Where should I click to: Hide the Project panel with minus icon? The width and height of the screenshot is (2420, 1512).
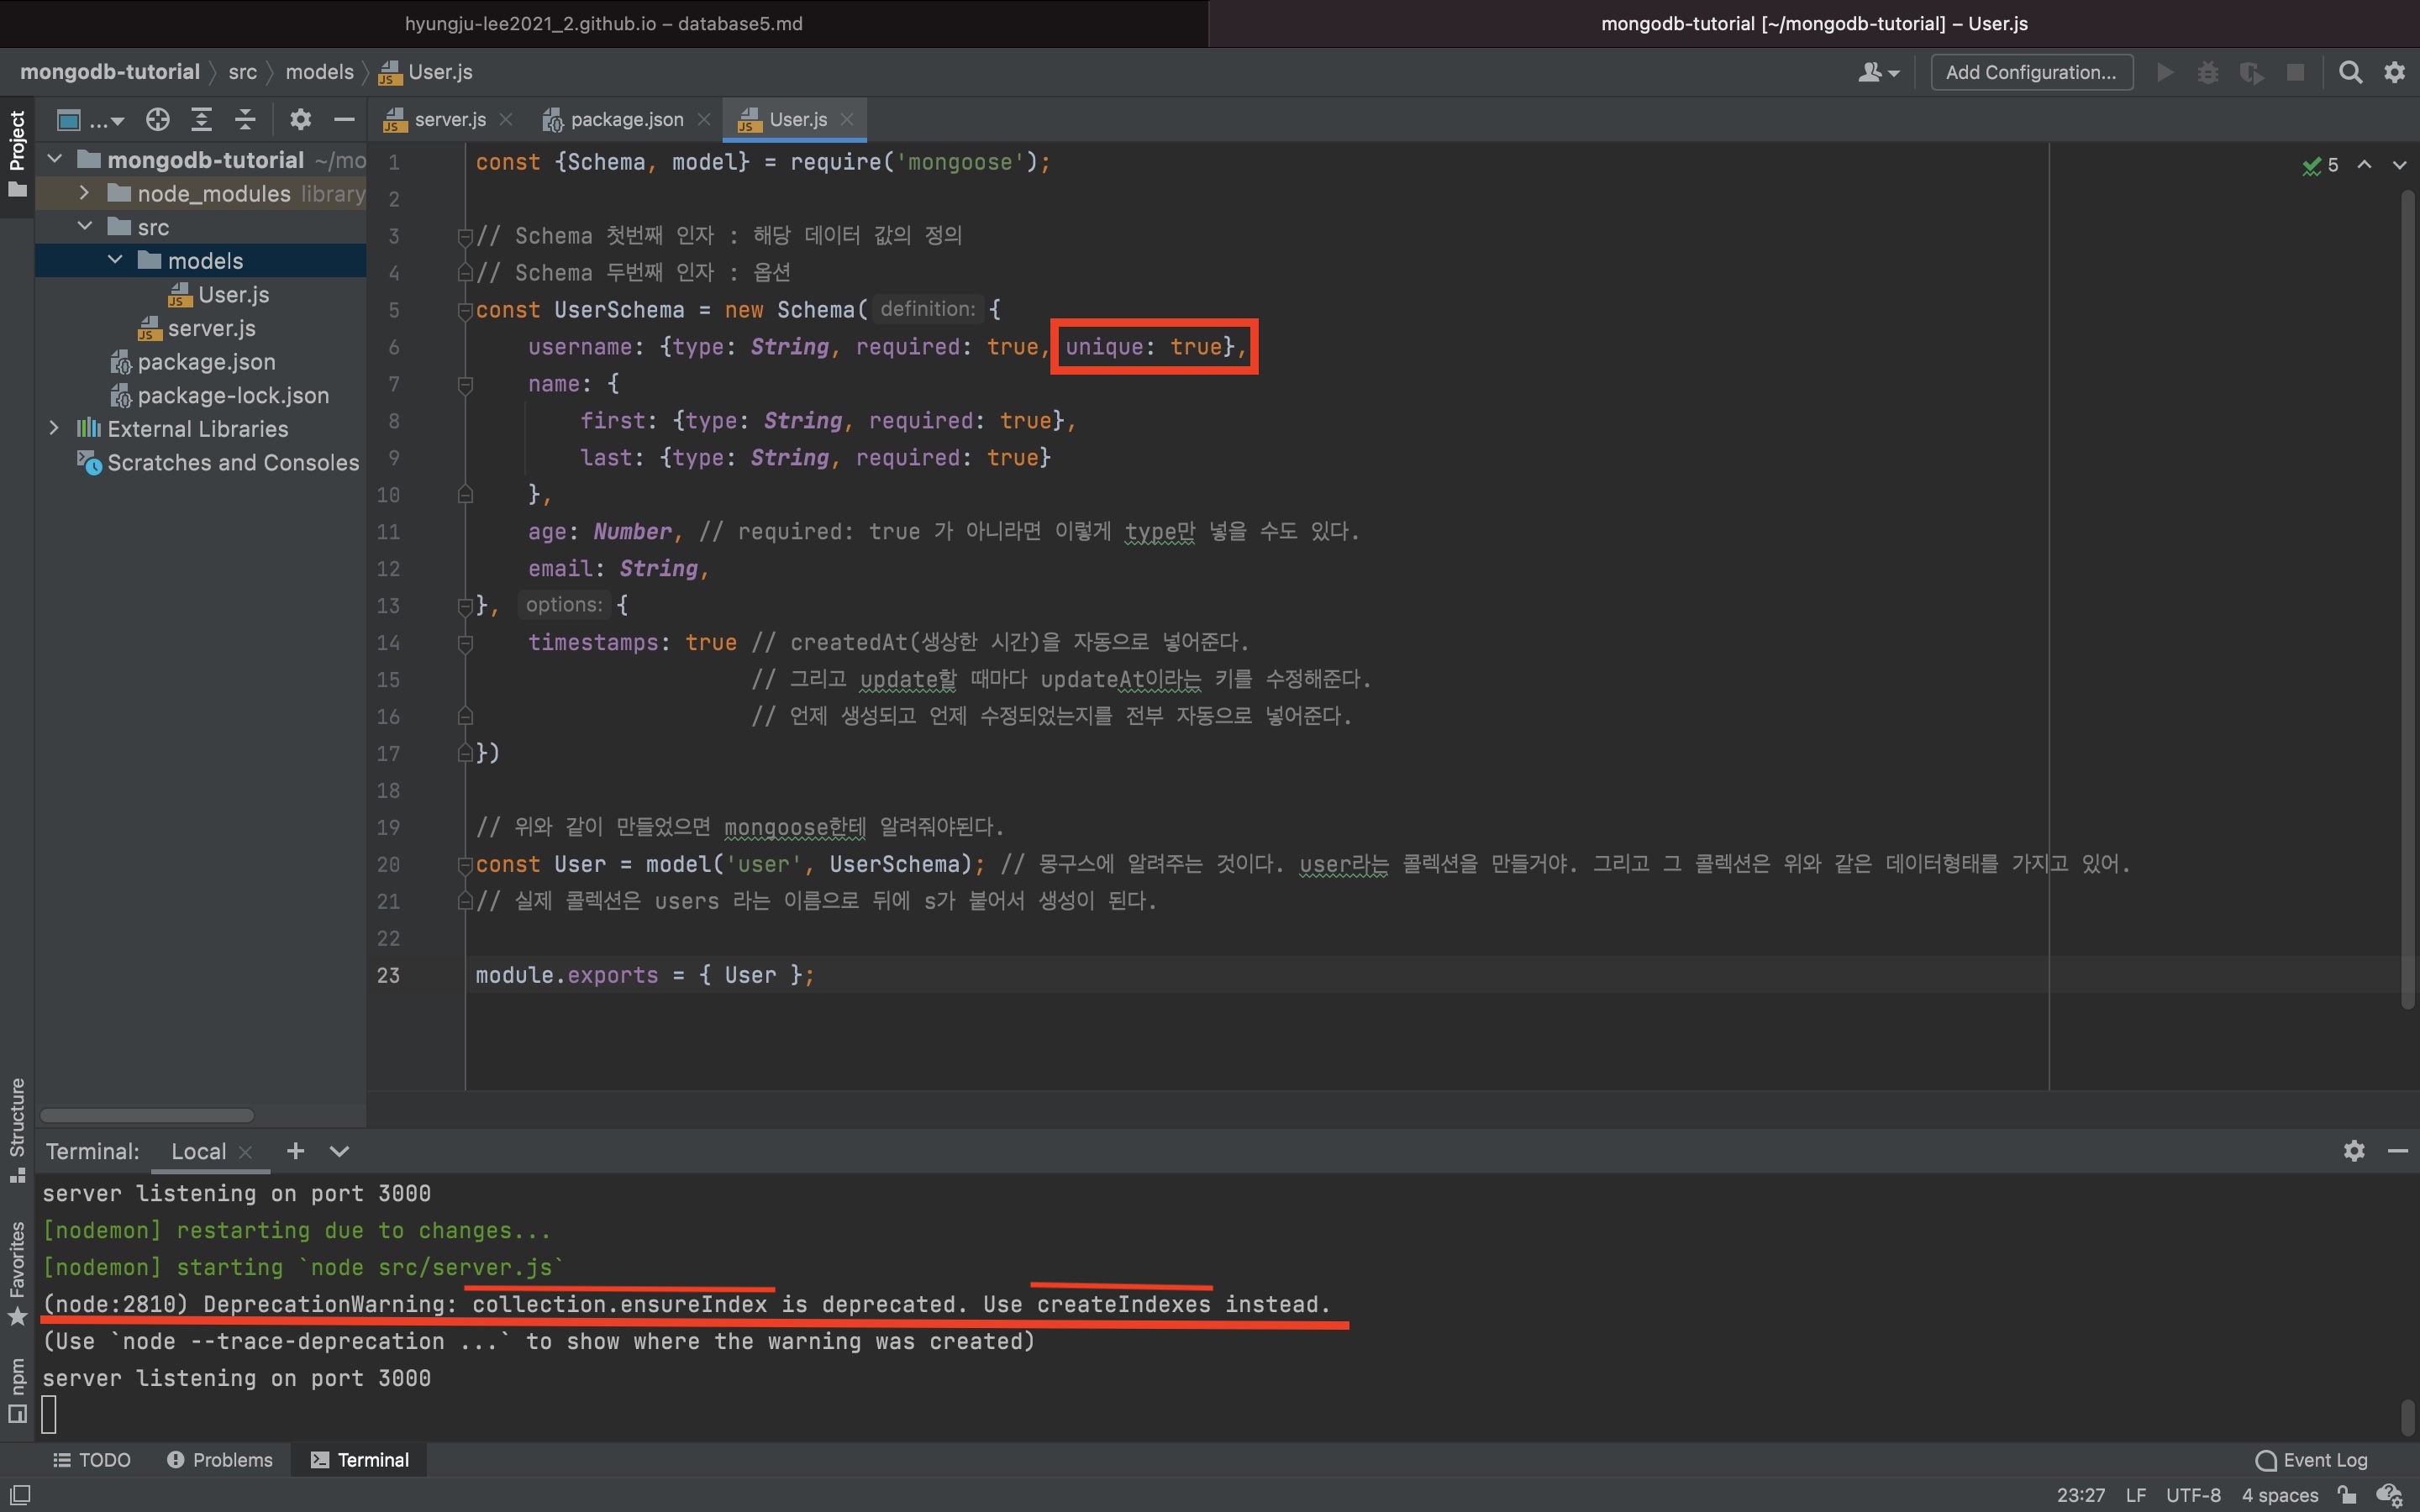(x=344, y=120)
